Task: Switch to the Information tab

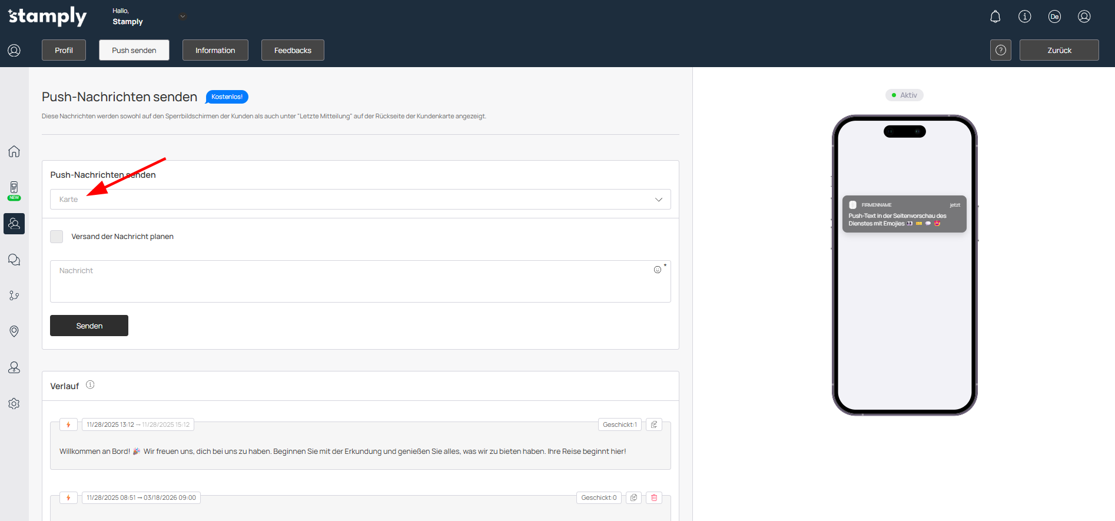Action: coord(215,50)
